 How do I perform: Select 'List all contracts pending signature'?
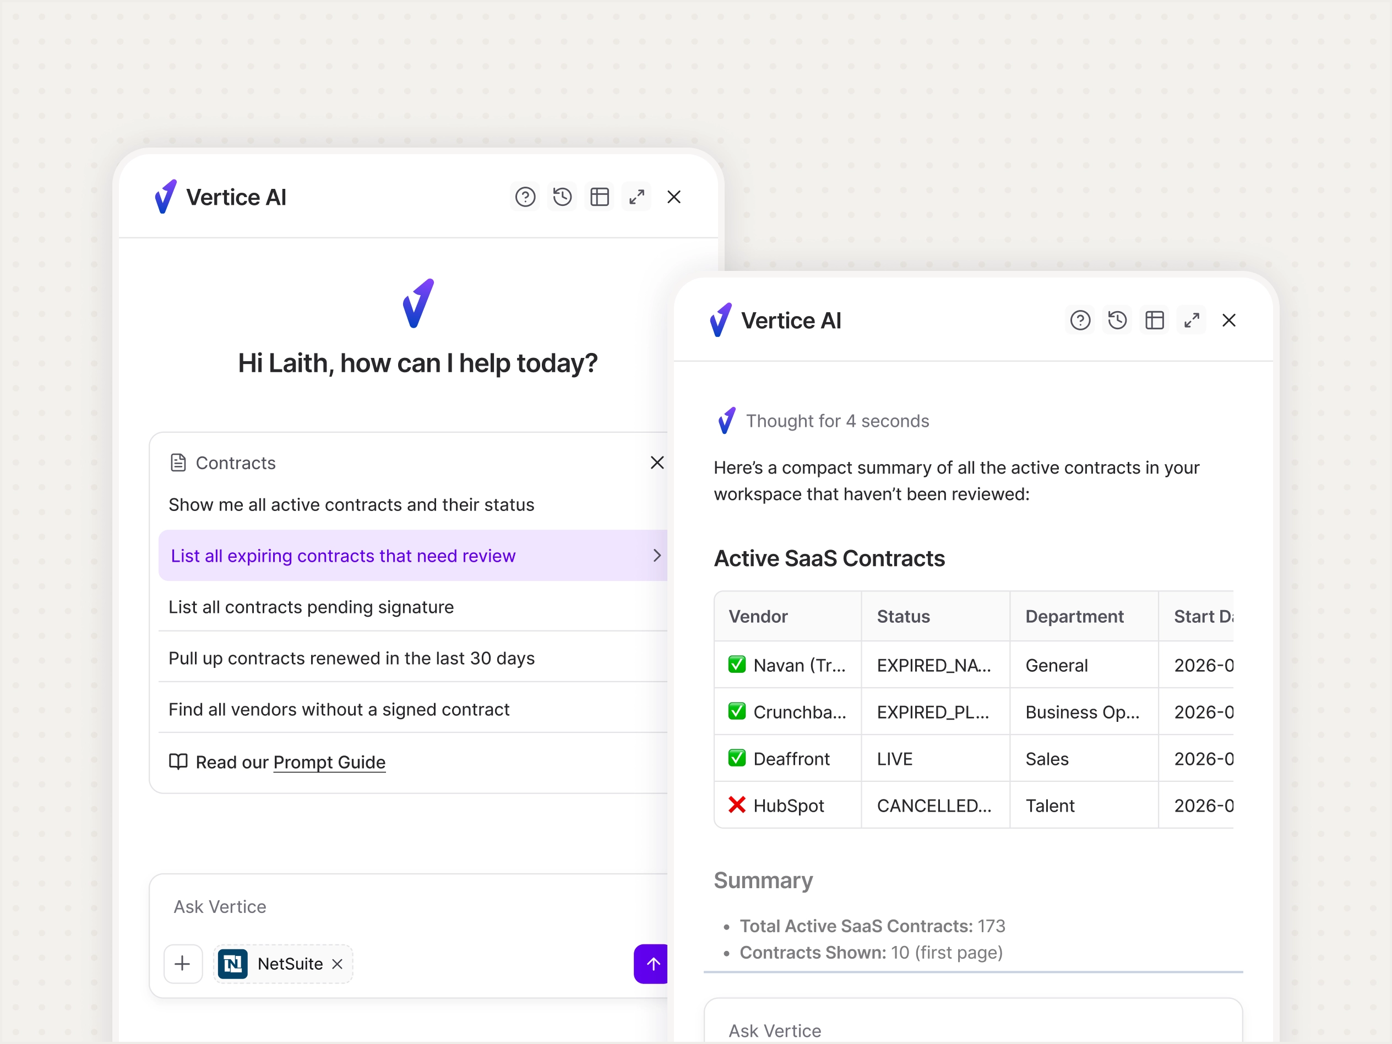pyautogui.click(x=413, y=607)
